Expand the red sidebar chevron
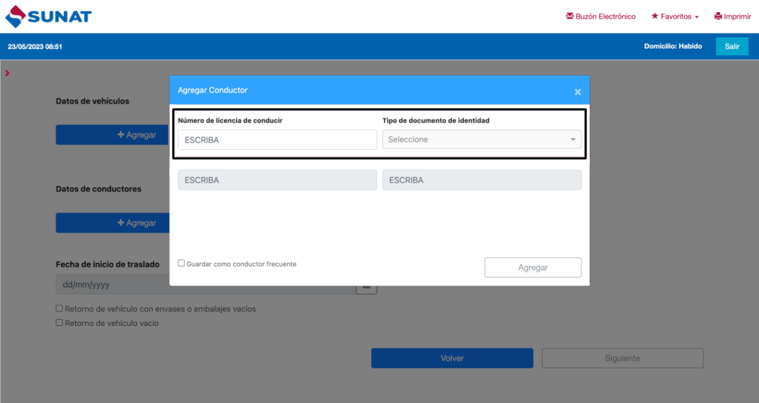759x403 pixels. (7, 73)
